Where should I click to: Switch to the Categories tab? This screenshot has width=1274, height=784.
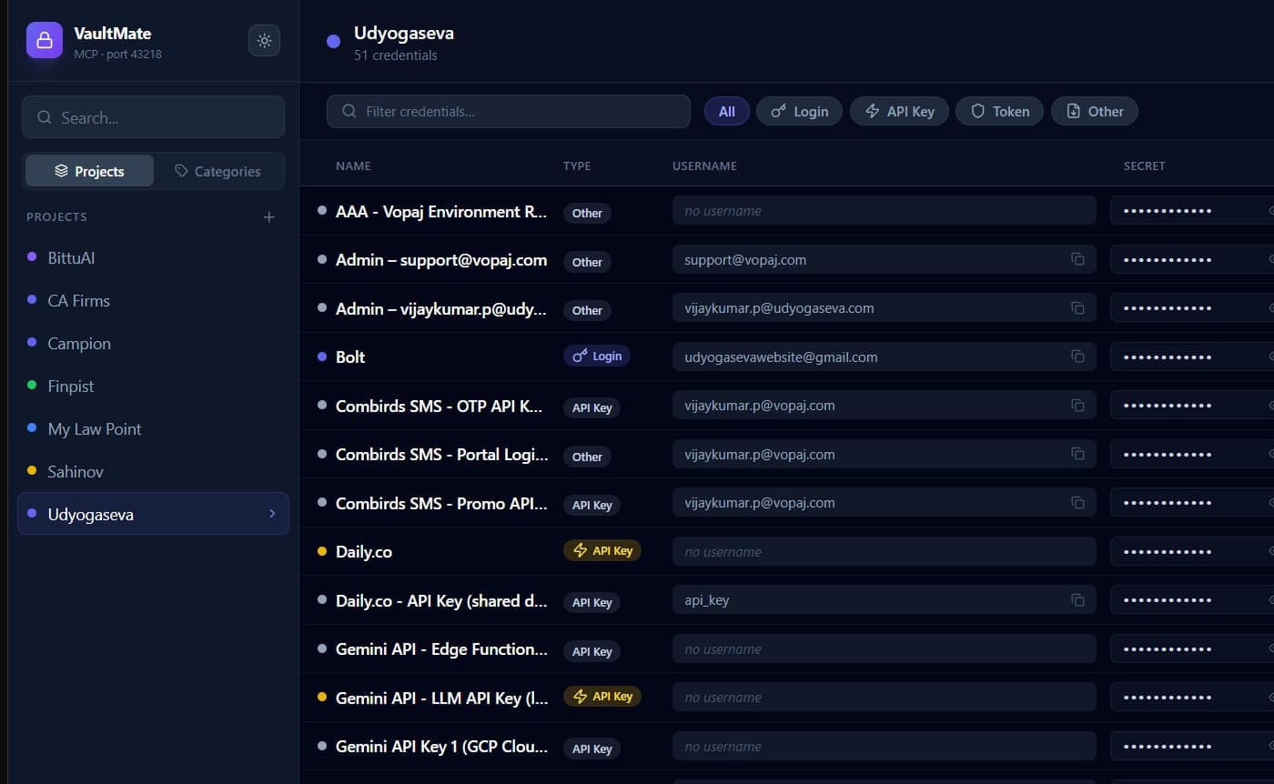[217, 171]
